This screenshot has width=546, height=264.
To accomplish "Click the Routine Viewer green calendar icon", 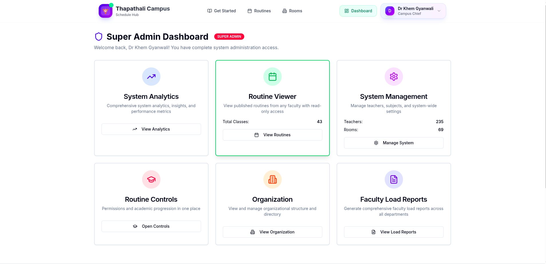I will click(x=273, y=77).
